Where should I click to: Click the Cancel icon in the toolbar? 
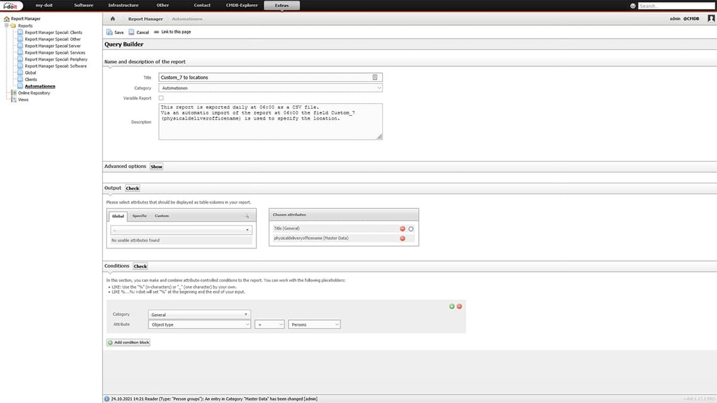(x=131, y=32)
